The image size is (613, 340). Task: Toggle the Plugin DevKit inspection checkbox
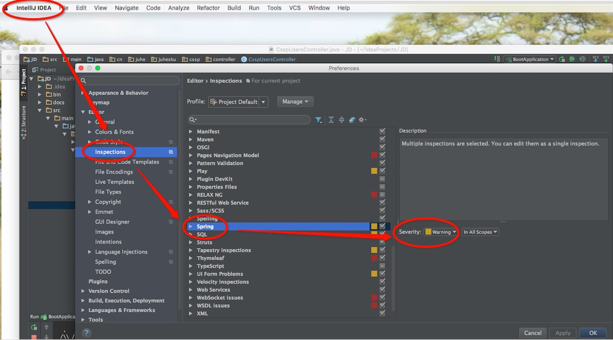pos(382,179)
